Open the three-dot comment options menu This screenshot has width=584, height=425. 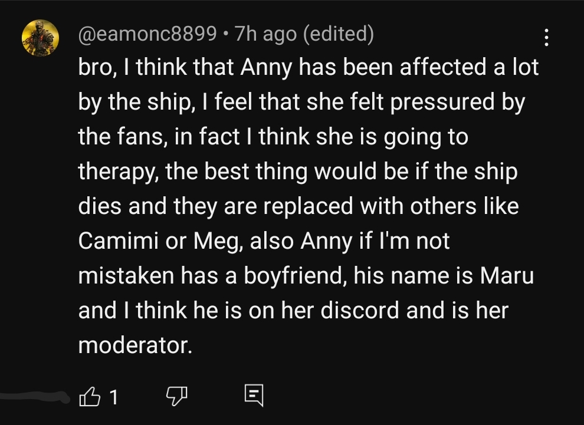tap(546, 38)
